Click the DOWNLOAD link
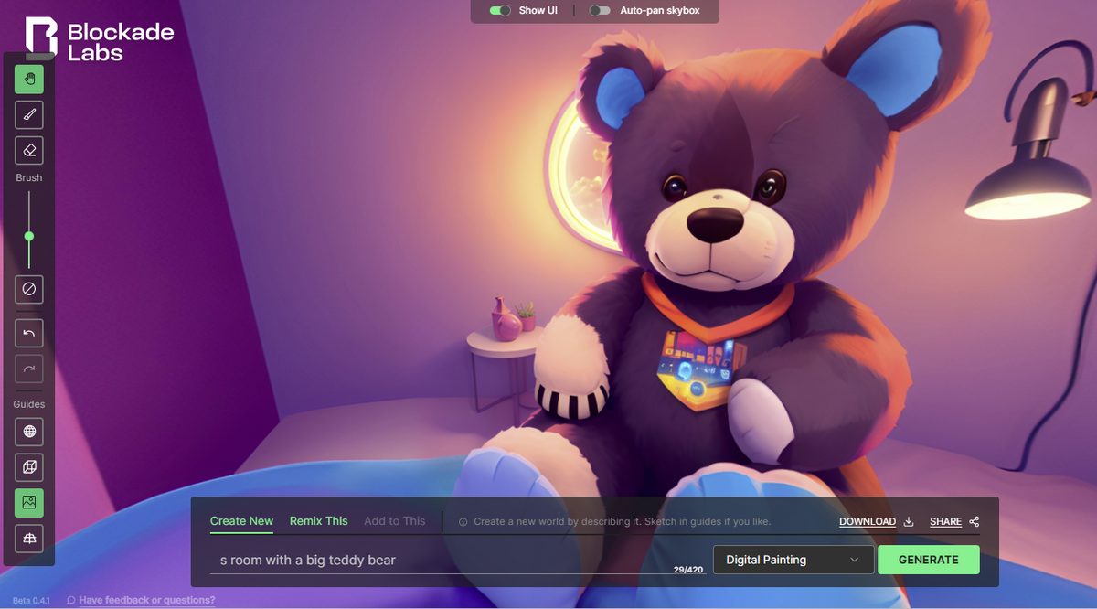Image resolution: width=1097 pixels, height=609 pixels. coord(868,522)
